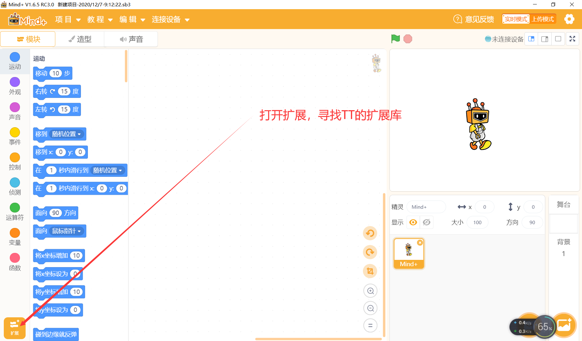The height and width of the screenshot is (341, 582).
Task: Select the 函数 functions category
Action: pos(15,262)
